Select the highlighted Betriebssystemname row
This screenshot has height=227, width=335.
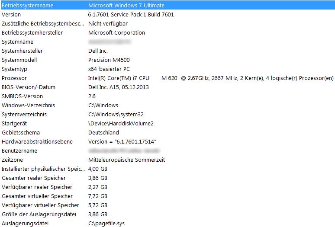click(167, 5)
